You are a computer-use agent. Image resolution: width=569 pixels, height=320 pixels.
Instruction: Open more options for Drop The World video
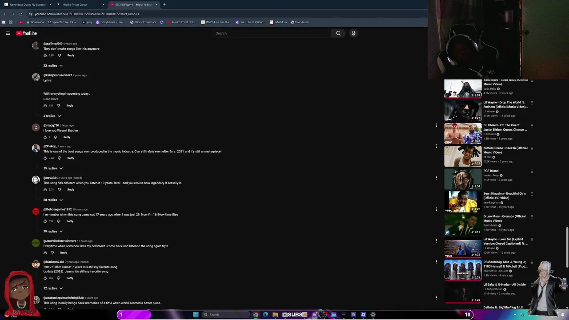(532, 103)
